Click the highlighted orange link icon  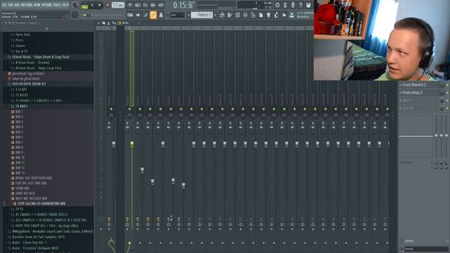tap(153, 15)
